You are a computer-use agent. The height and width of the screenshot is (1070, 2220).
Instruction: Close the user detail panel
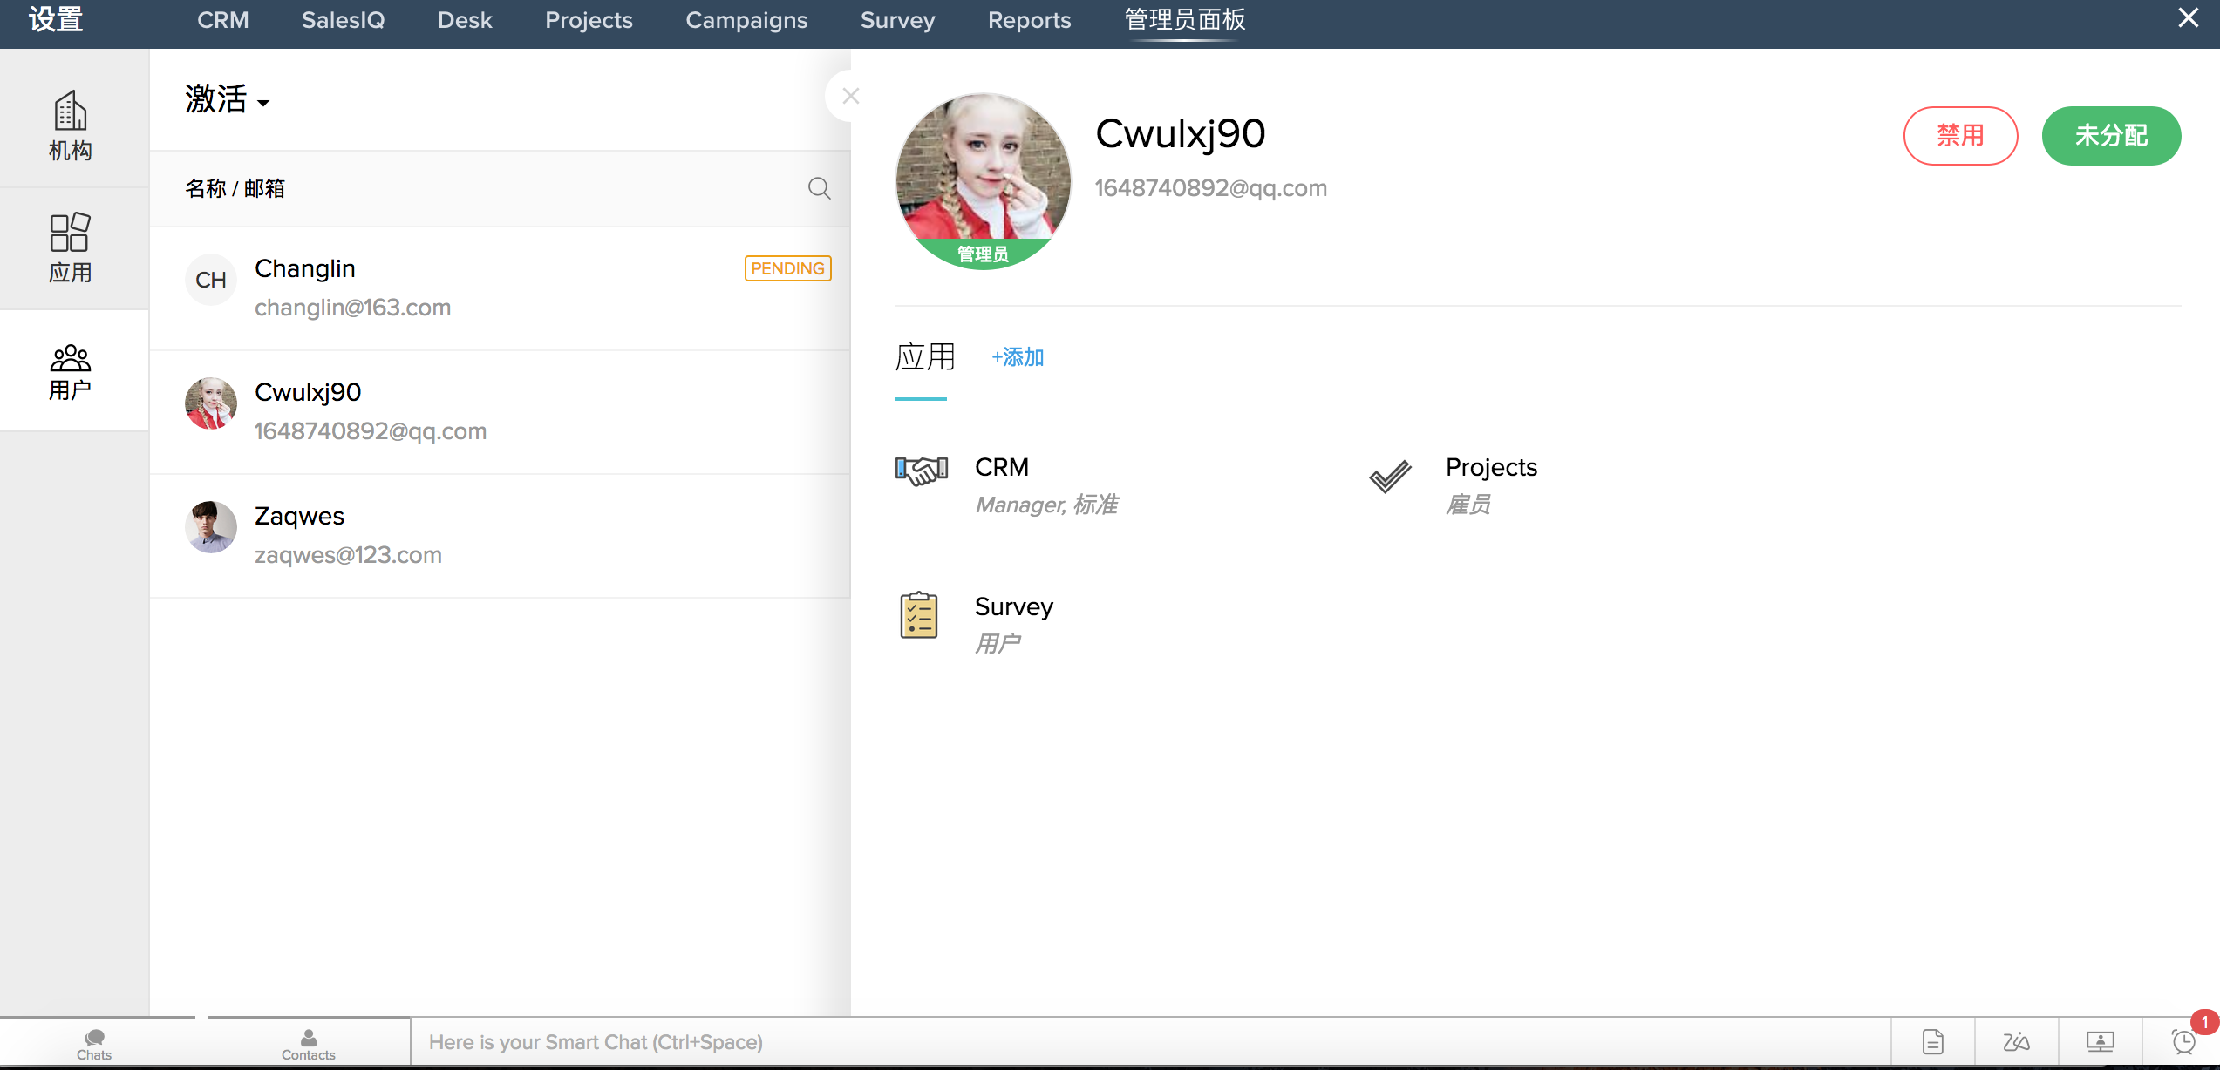850,96
